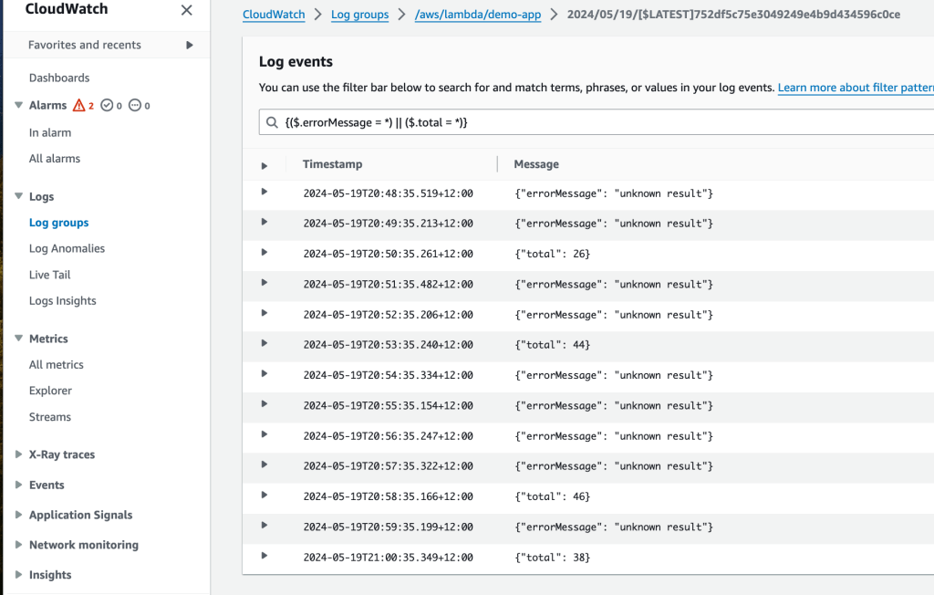Viewport: 934px width, 595px height.
Task: Expand the log event with total 44
Action: [x=265, y=344]
